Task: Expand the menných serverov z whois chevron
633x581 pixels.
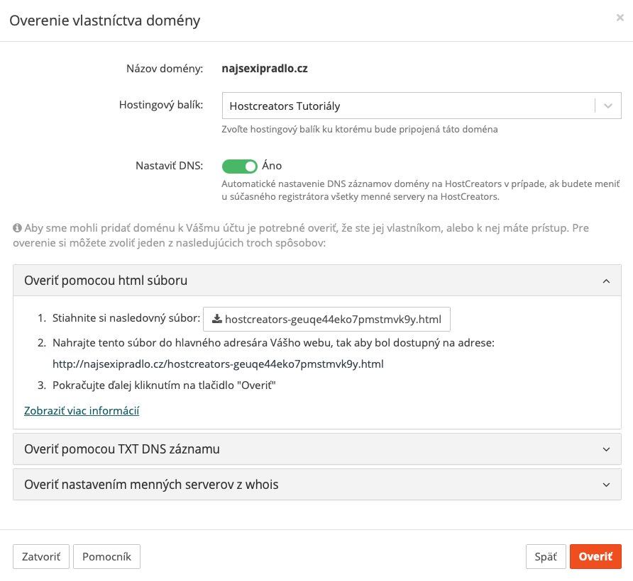Action: click(606, 485)
